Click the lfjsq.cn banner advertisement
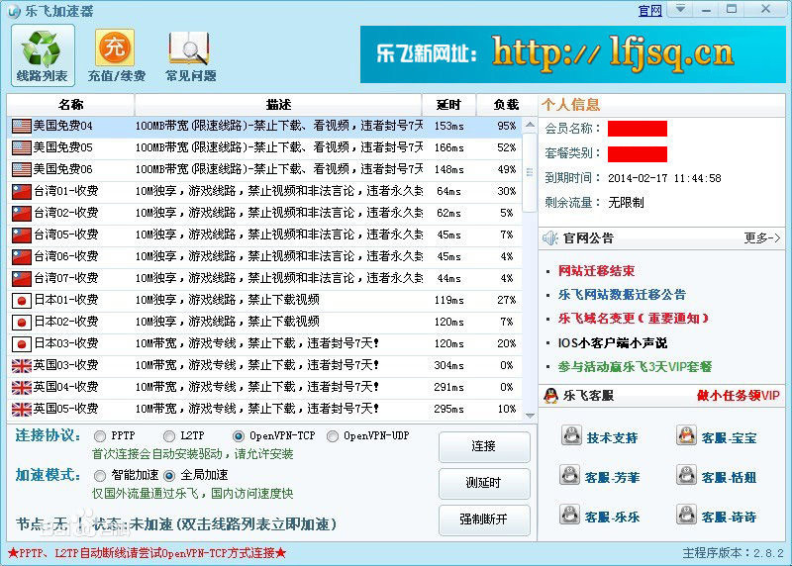This screenshot has height=566, width=792. click(x=573, y=54)
